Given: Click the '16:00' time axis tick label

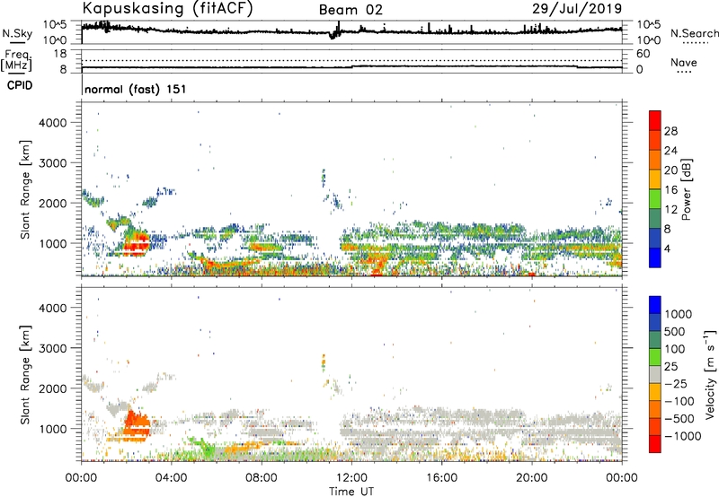Looking at the screenshot, I should pyautogui.click(x=441, y=478).
